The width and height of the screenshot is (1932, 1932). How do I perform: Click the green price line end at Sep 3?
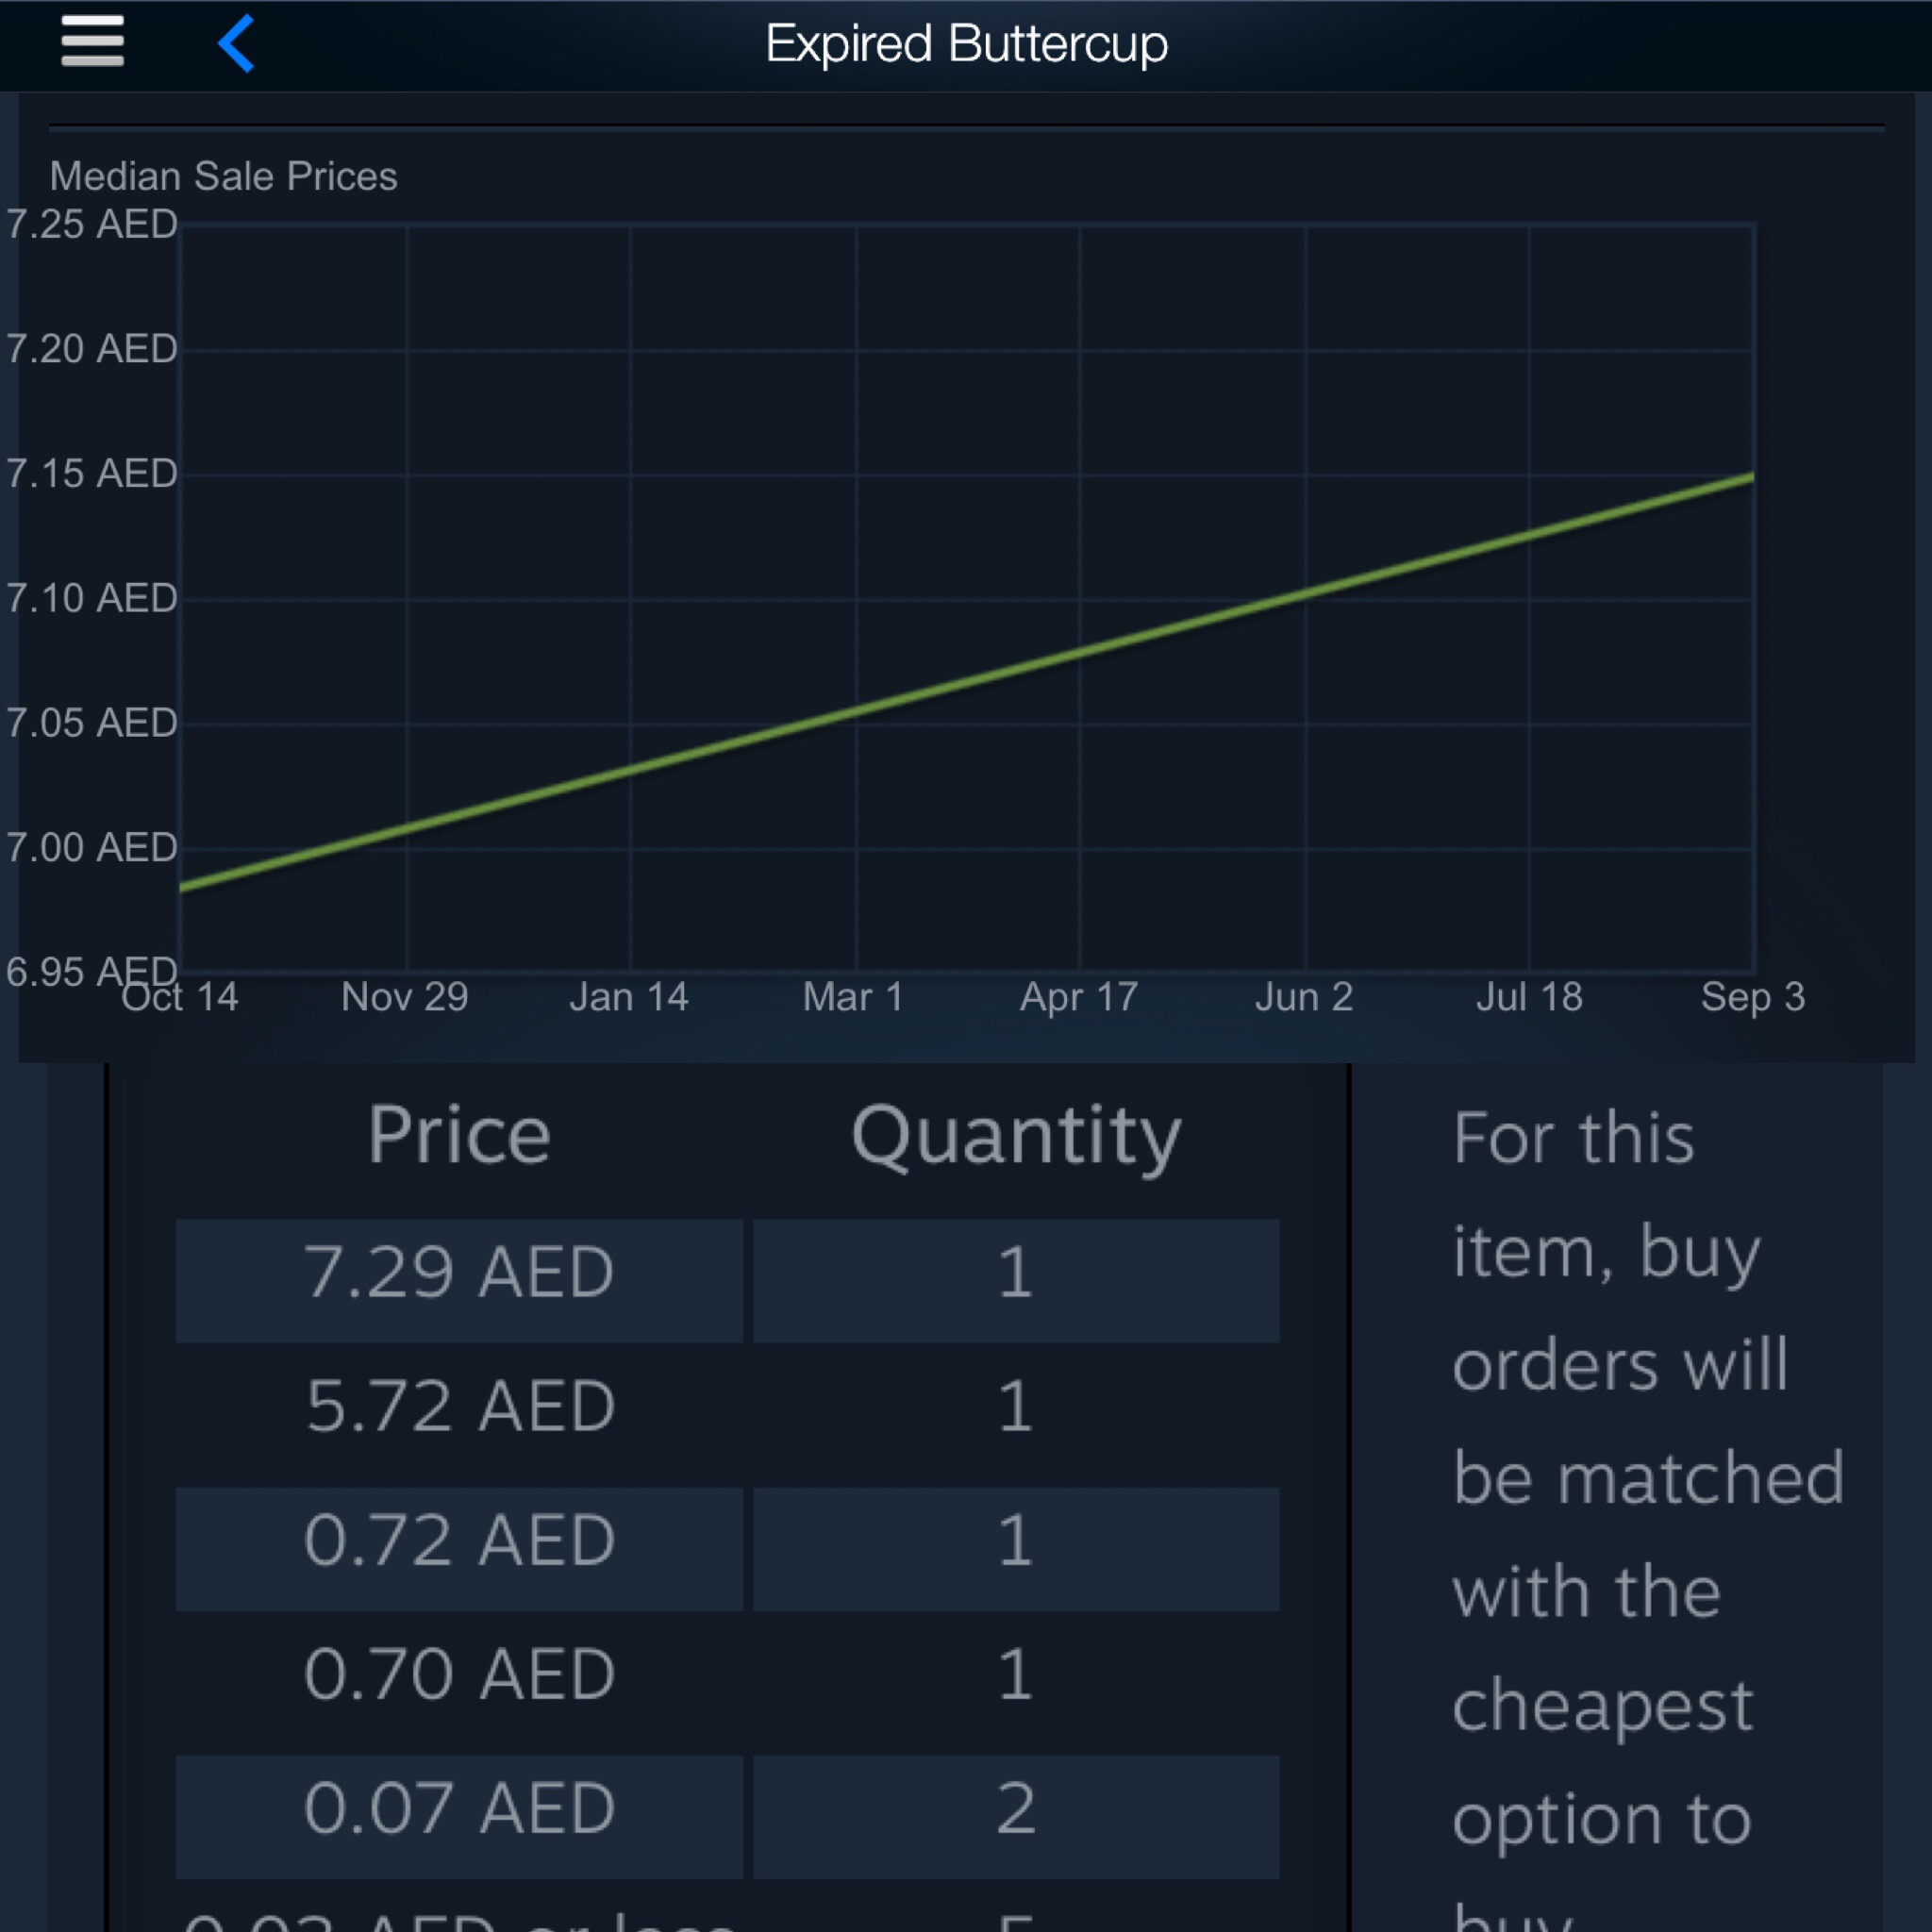(1751, 479)
